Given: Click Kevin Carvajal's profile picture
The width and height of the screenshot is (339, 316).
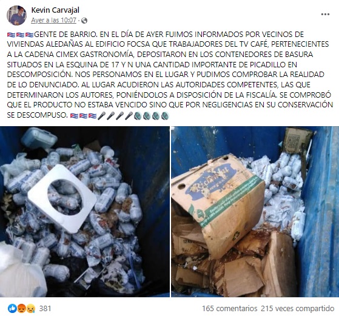Looking at the screenshot, I should pyautogui.click(x=16, y=15).
